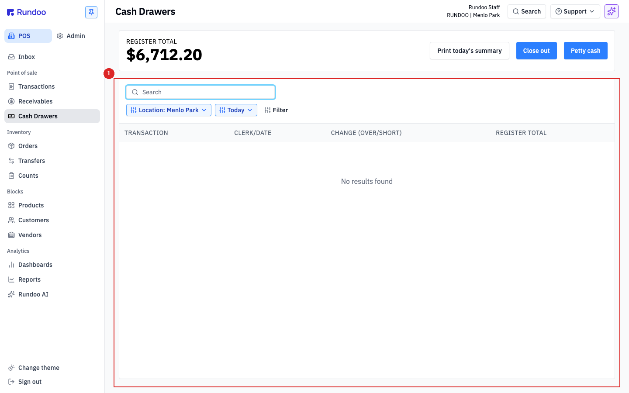Screen dimensions: 629x393
Task: Click the Inbox tray icon
Action: point(11,57)
